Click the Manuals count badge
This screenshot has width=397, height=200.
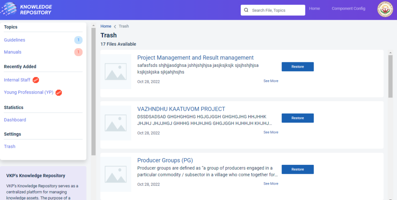[x=78, y=52]
